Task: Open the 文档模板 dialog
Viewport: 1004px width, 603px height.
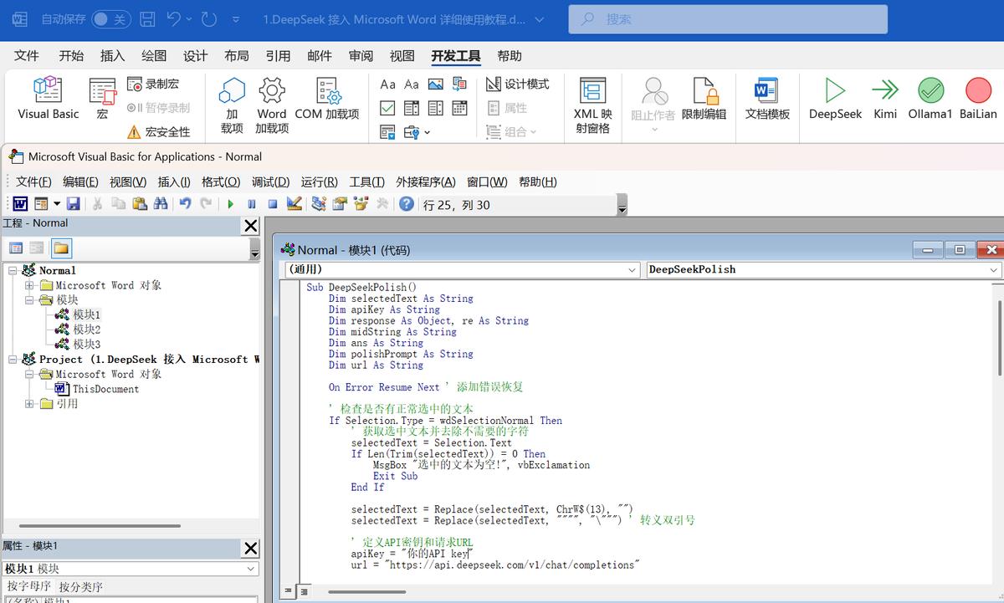Action: [x=767, y=99]
